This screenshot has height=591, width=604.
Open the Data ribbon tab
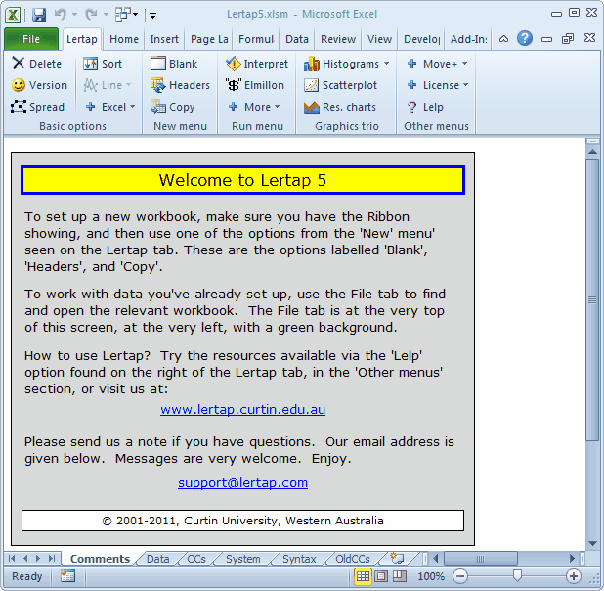tap(296, 39)
